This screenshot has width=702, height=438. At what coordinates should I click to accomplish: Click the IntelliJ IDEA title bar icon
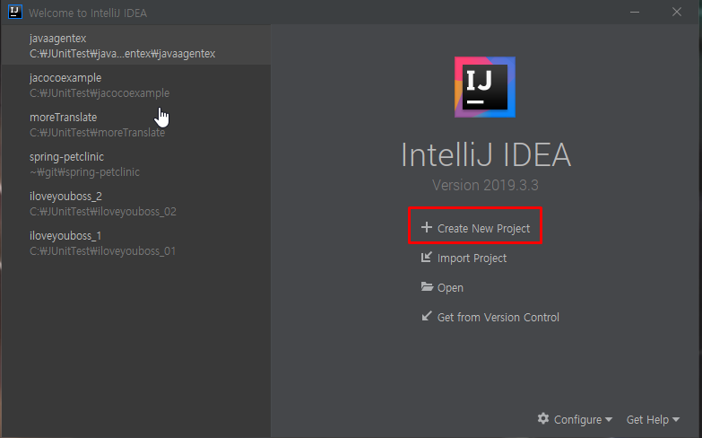point(14,12)
